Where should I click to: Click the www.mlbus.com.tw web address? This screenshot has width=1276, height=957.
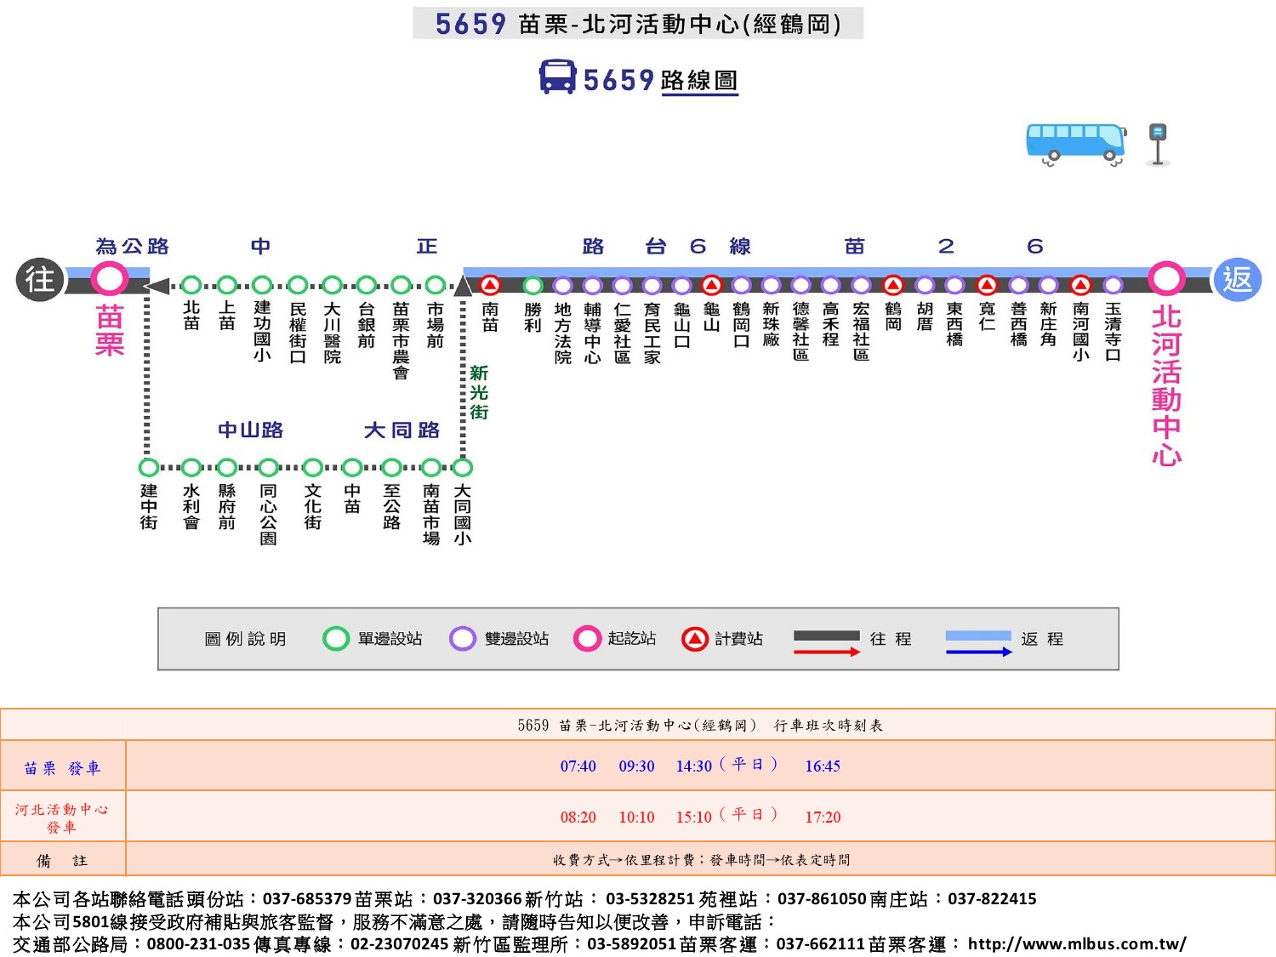tap(1076, 943)
